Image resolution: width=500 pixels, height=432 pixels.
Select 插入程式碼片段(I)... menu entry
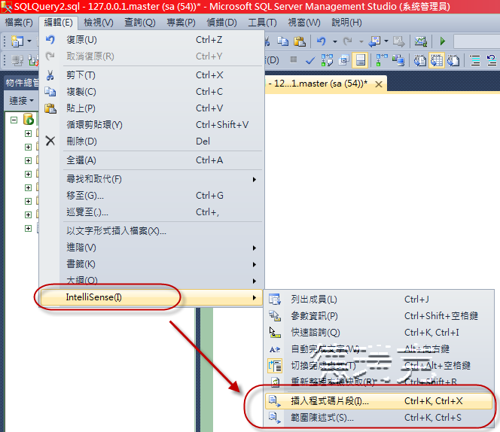click(x=379, y=401)
